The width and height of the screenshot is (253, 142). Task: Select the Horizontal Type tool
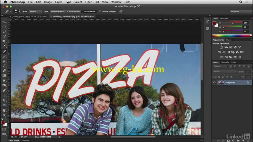click(4, 95)
